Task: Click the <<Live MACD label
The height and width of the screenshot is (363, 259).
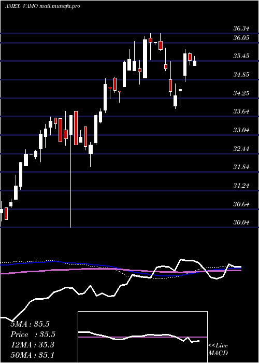Action: [218, 350]
